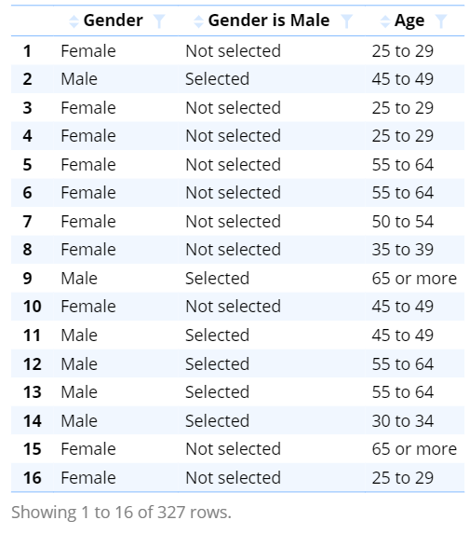Sort table by Age column arrows

coord(385,21)
